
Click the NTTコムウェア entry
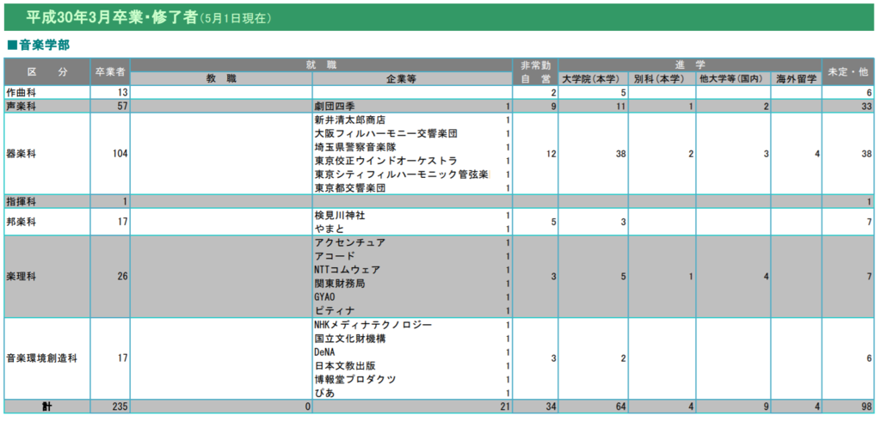[348, 270]
